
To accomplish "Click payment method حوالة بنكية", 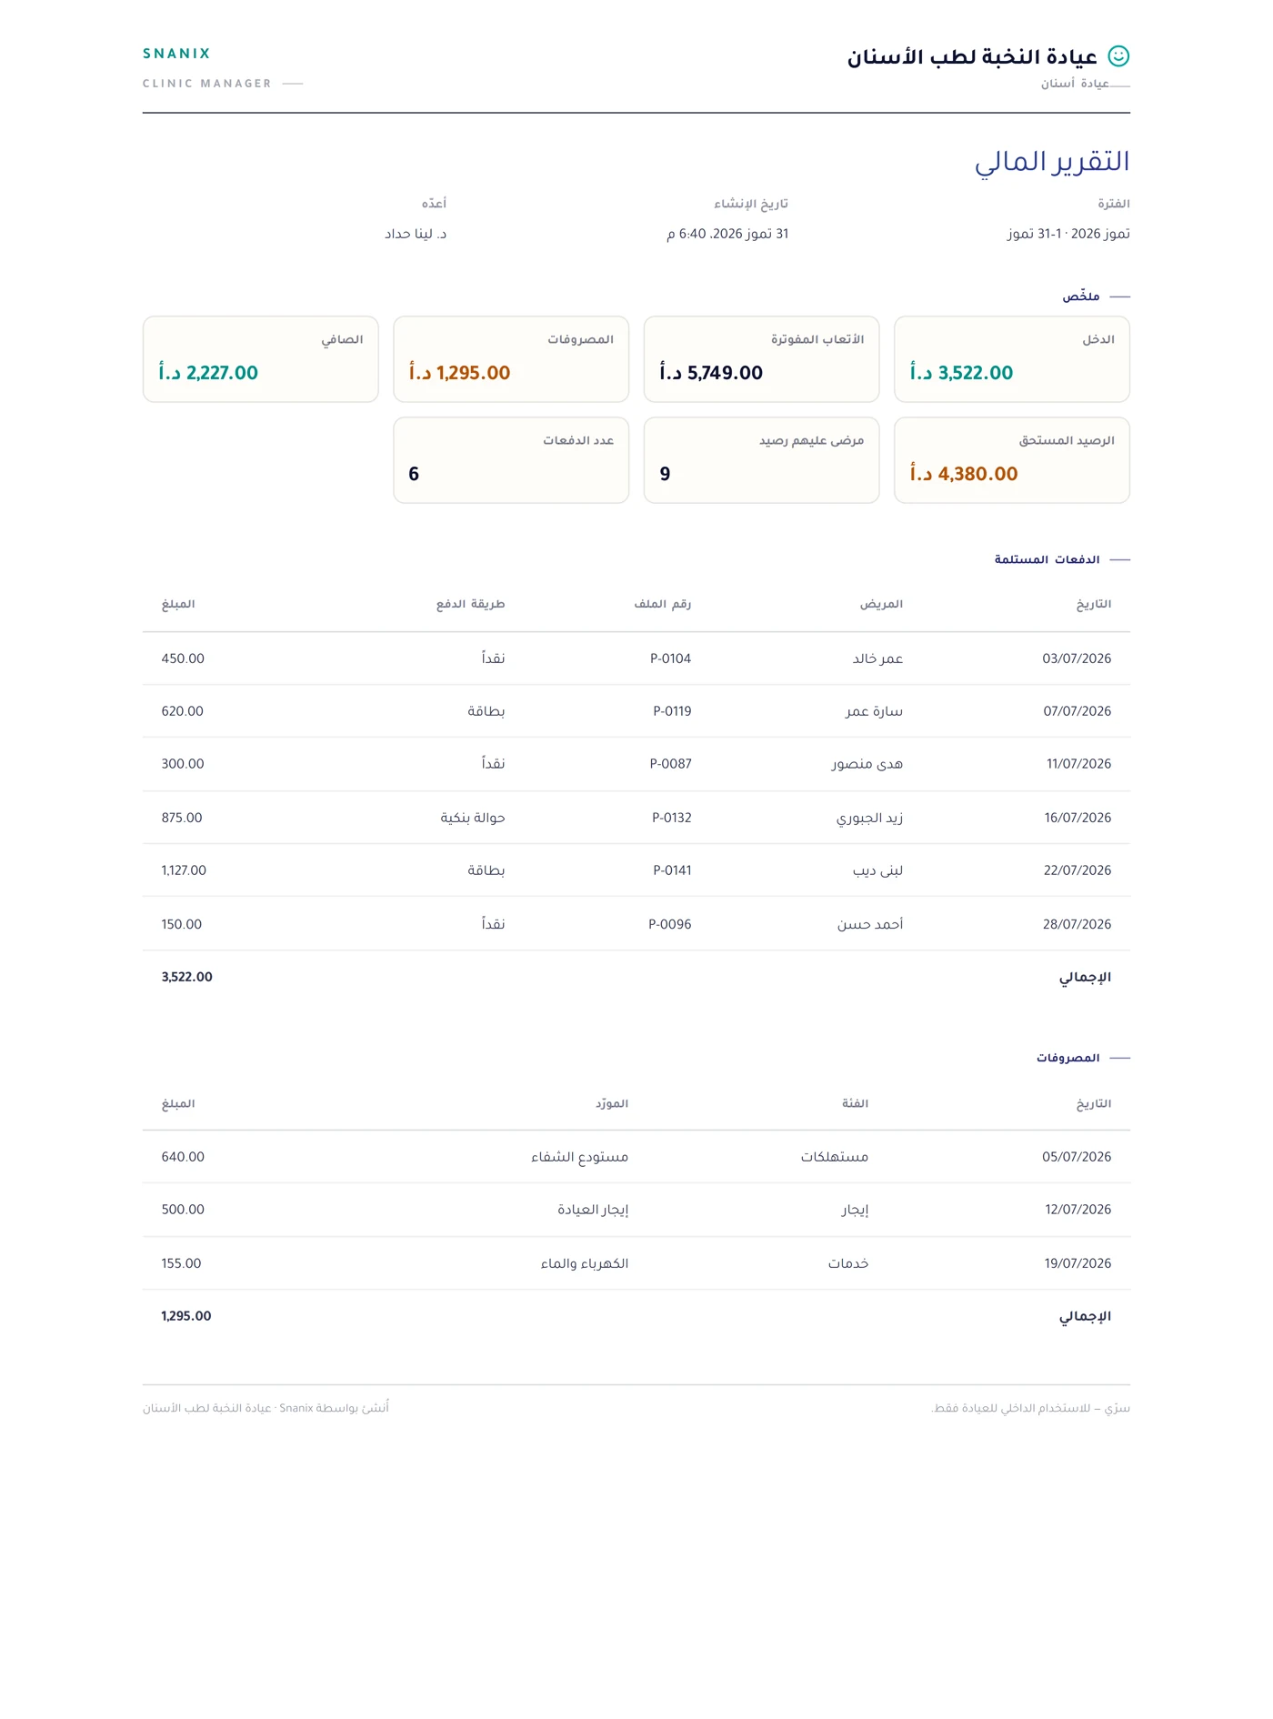I will coord(473,818).
